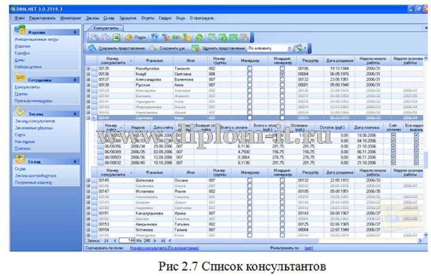This screenshot has height=276, width=431.
Task: Select the Консультанты tab
Action: tap(106, 28)
